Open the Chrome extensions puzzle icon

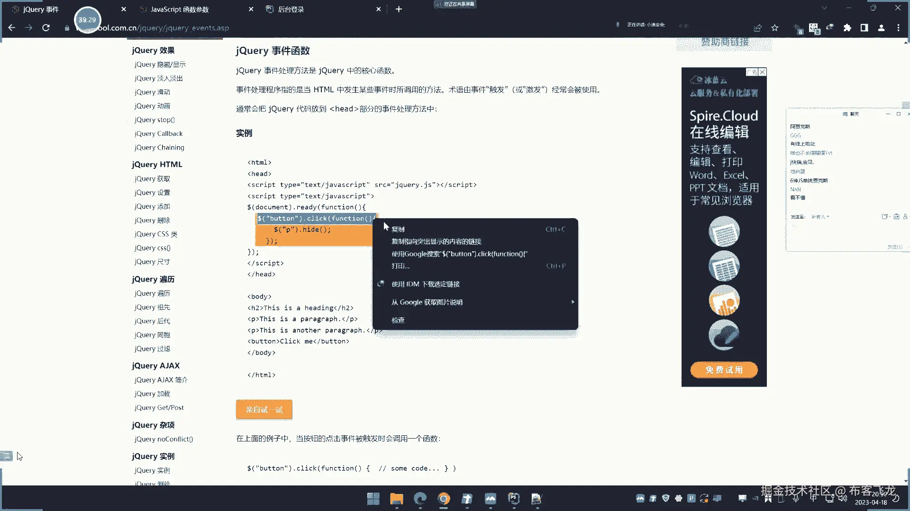click(847, 28)
